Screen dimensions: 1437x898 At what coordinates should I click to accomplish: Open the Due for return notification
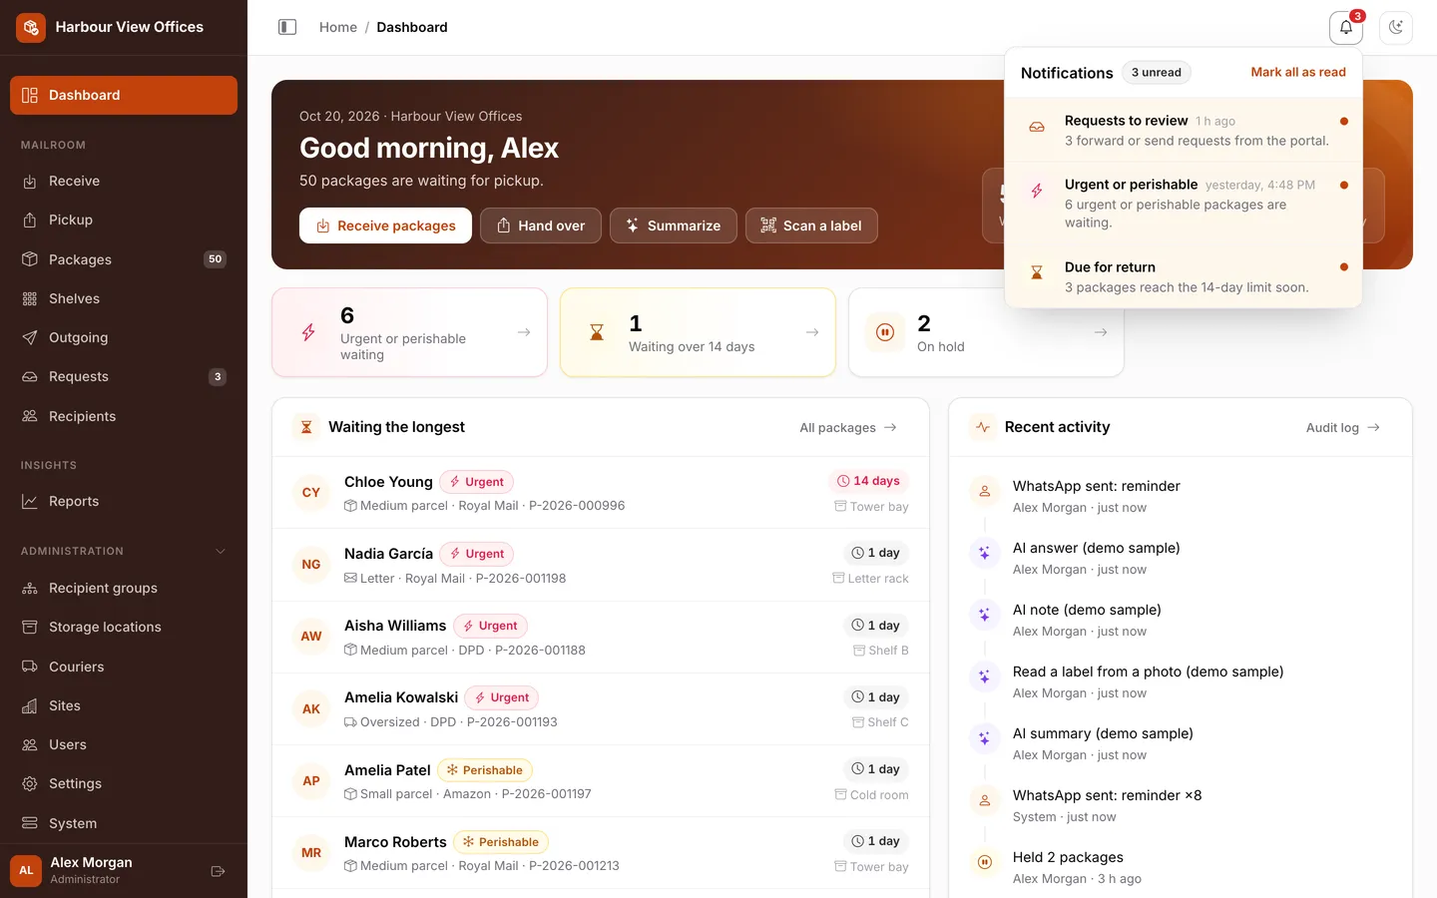click(x=1184, y=276)
